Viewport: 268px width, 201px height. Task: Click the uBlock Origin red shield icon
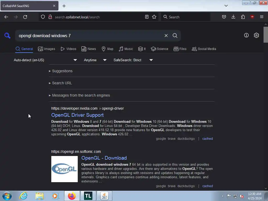point(252,17)
